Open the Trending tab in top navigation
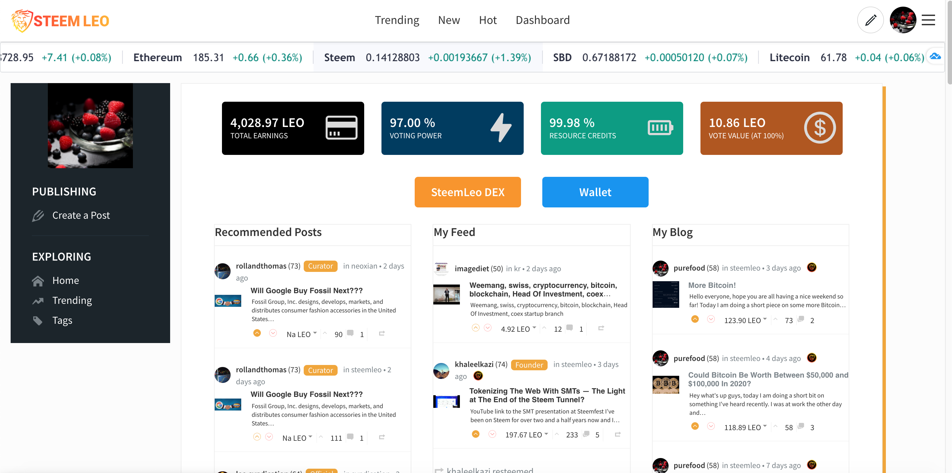 click(397, 20)
